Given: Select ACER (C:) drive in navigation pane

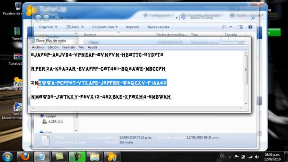Looking at the screenshot, I should point(53,121).
